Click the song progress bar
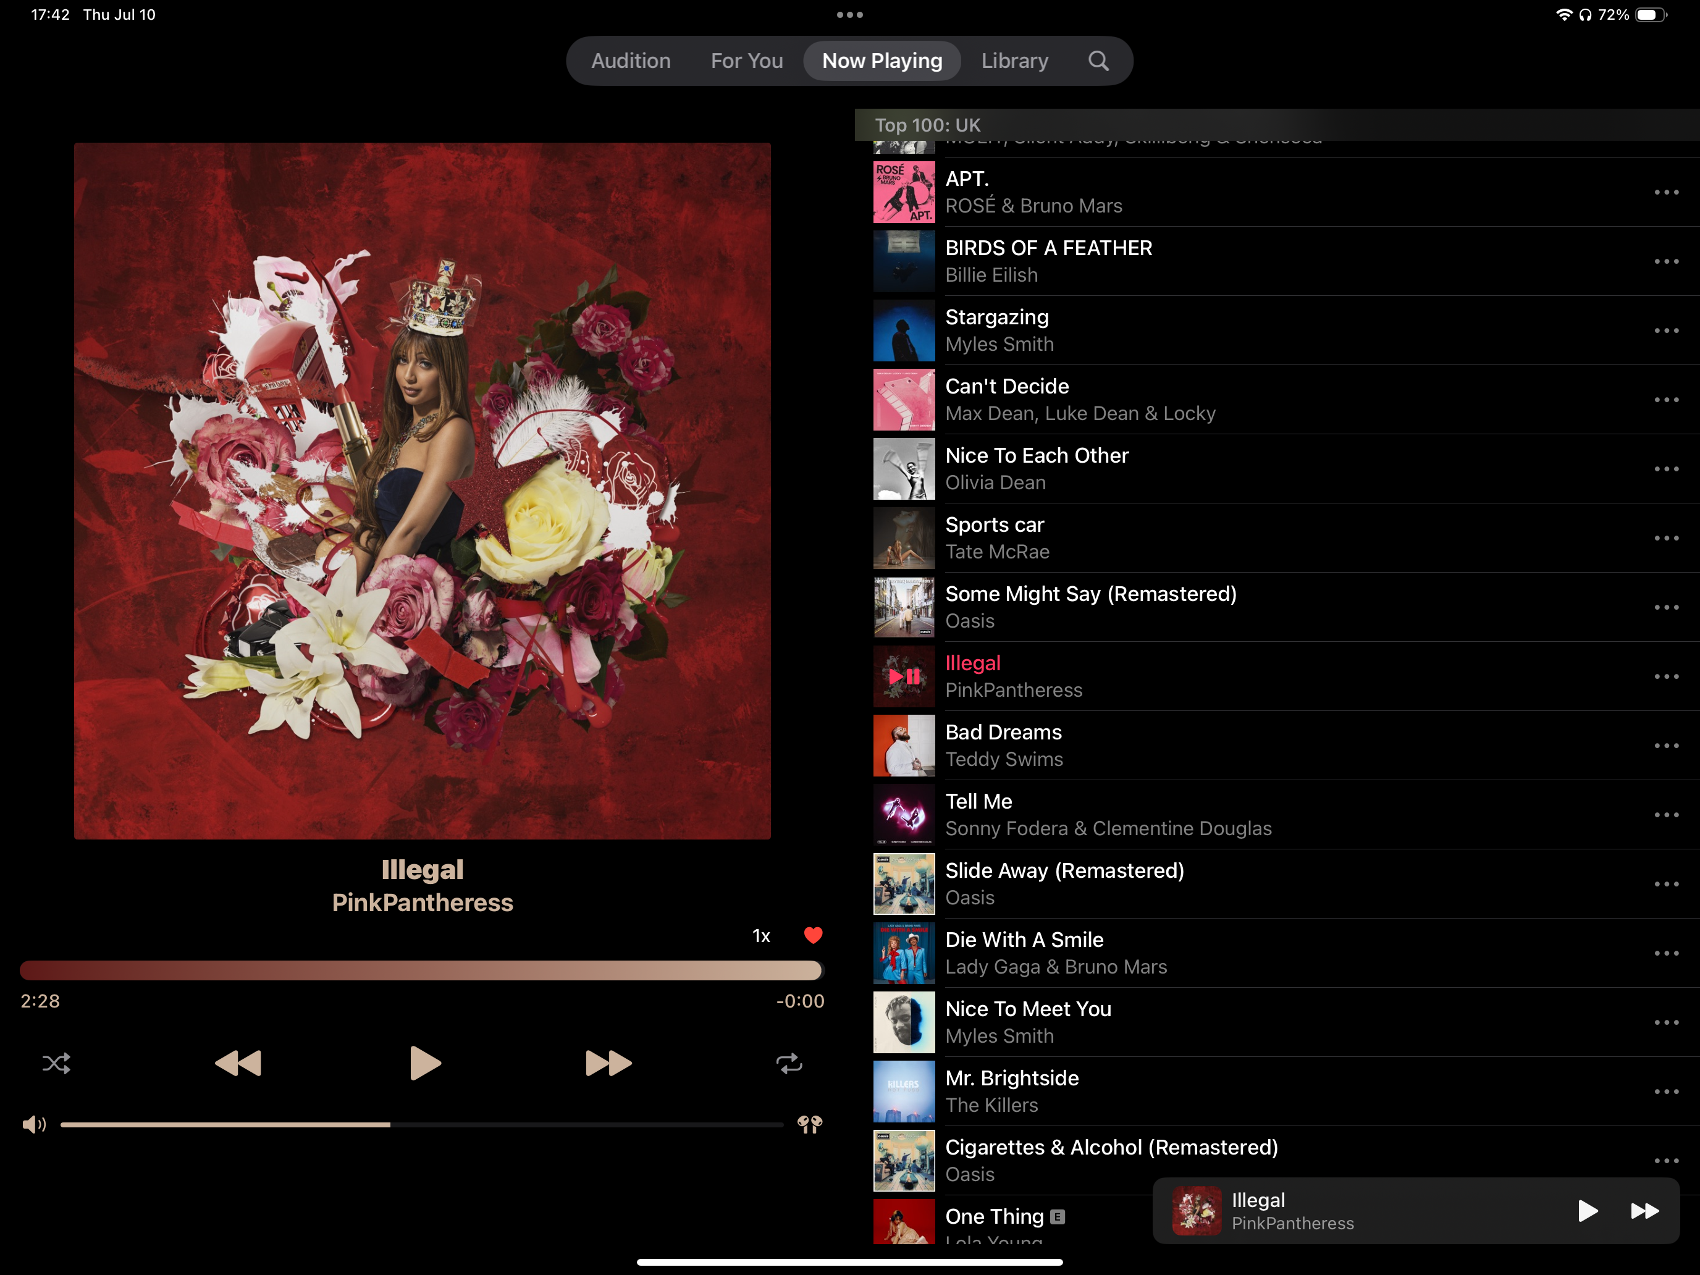 pos(421,970)
